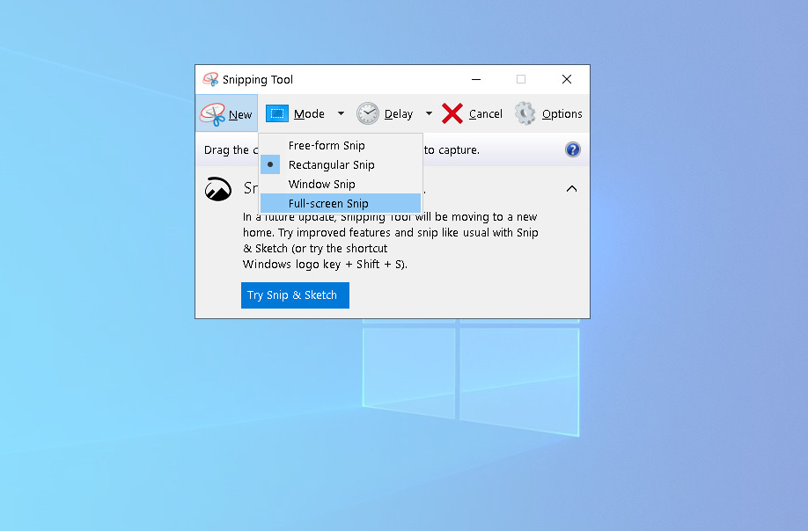The height and width of the screenshot is (531, 808).
Task: Choose Window Snip from the menu
Action: click(x=322, y=184)
